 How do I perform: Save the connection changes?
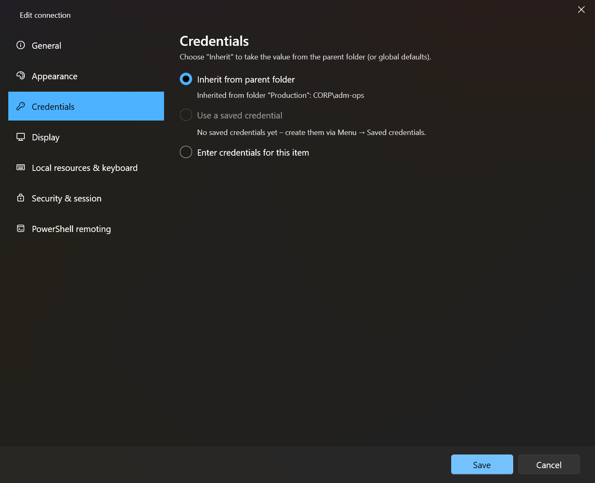click(x=482, y=464)
